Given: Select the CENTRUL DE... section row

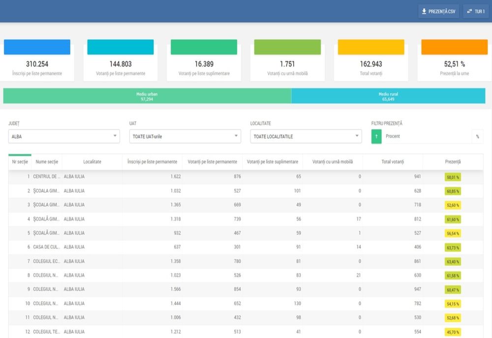Looking at the screenshot, I should click(47, 176).
